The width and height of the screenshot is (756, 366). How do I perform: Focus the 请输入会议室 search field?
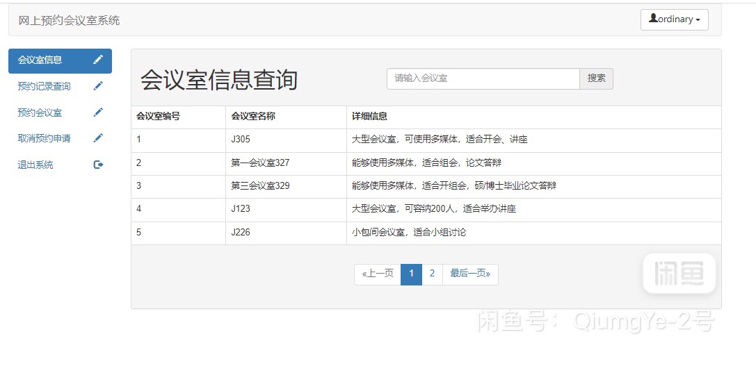[x=483, y=78]
